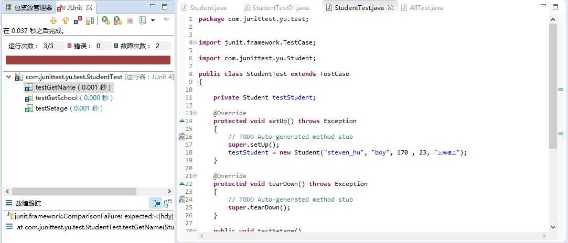Select testSetage test result
Image resolution: width=568 pixels, height=243 pixels.
pos(64,108)
